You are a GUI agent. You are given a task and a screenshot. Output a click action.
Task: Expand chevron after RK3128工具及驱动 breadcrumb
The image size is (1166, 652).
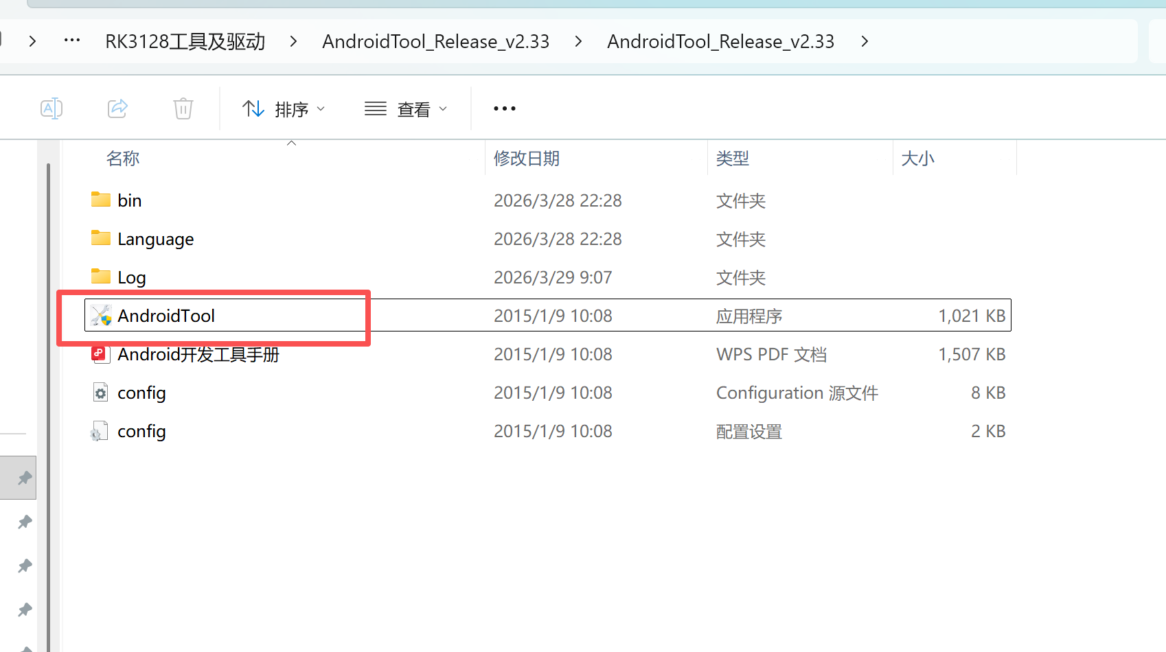(x=293, y=42)
